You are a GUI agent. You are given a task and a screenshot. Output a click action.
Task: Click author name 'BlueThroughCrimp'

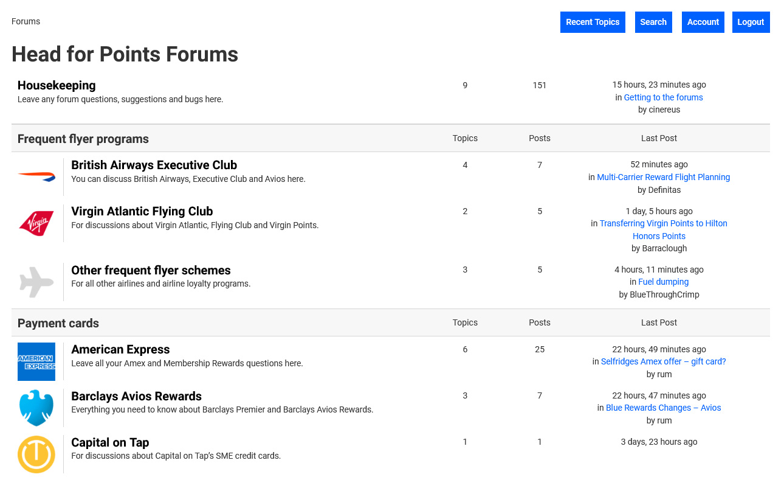(664, 294)
